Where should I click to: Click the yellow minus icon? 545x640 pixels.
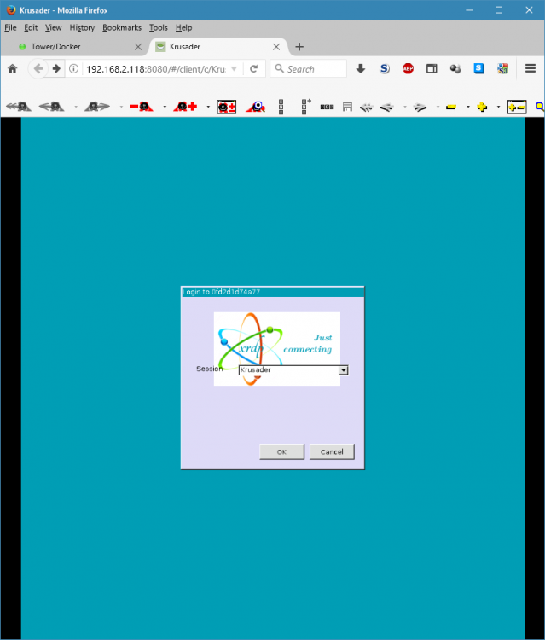click(x=451, y=107)
